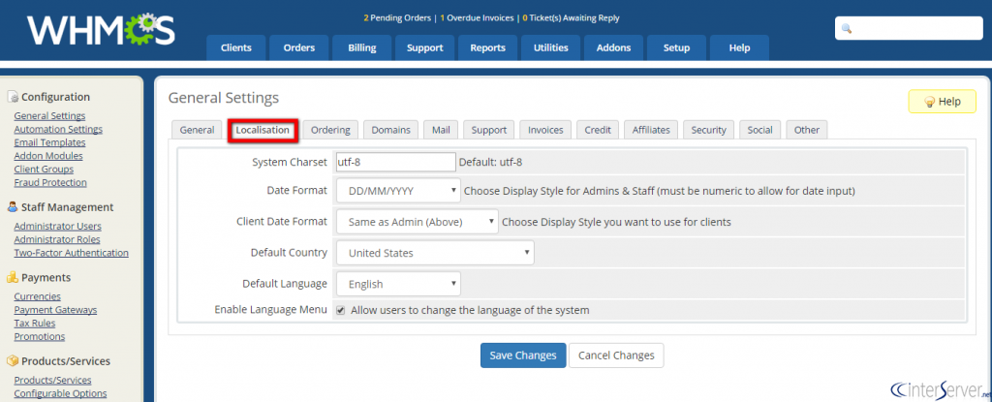
Task: Click Ticket(s) Awaiting Reply link
Action: 571,17
